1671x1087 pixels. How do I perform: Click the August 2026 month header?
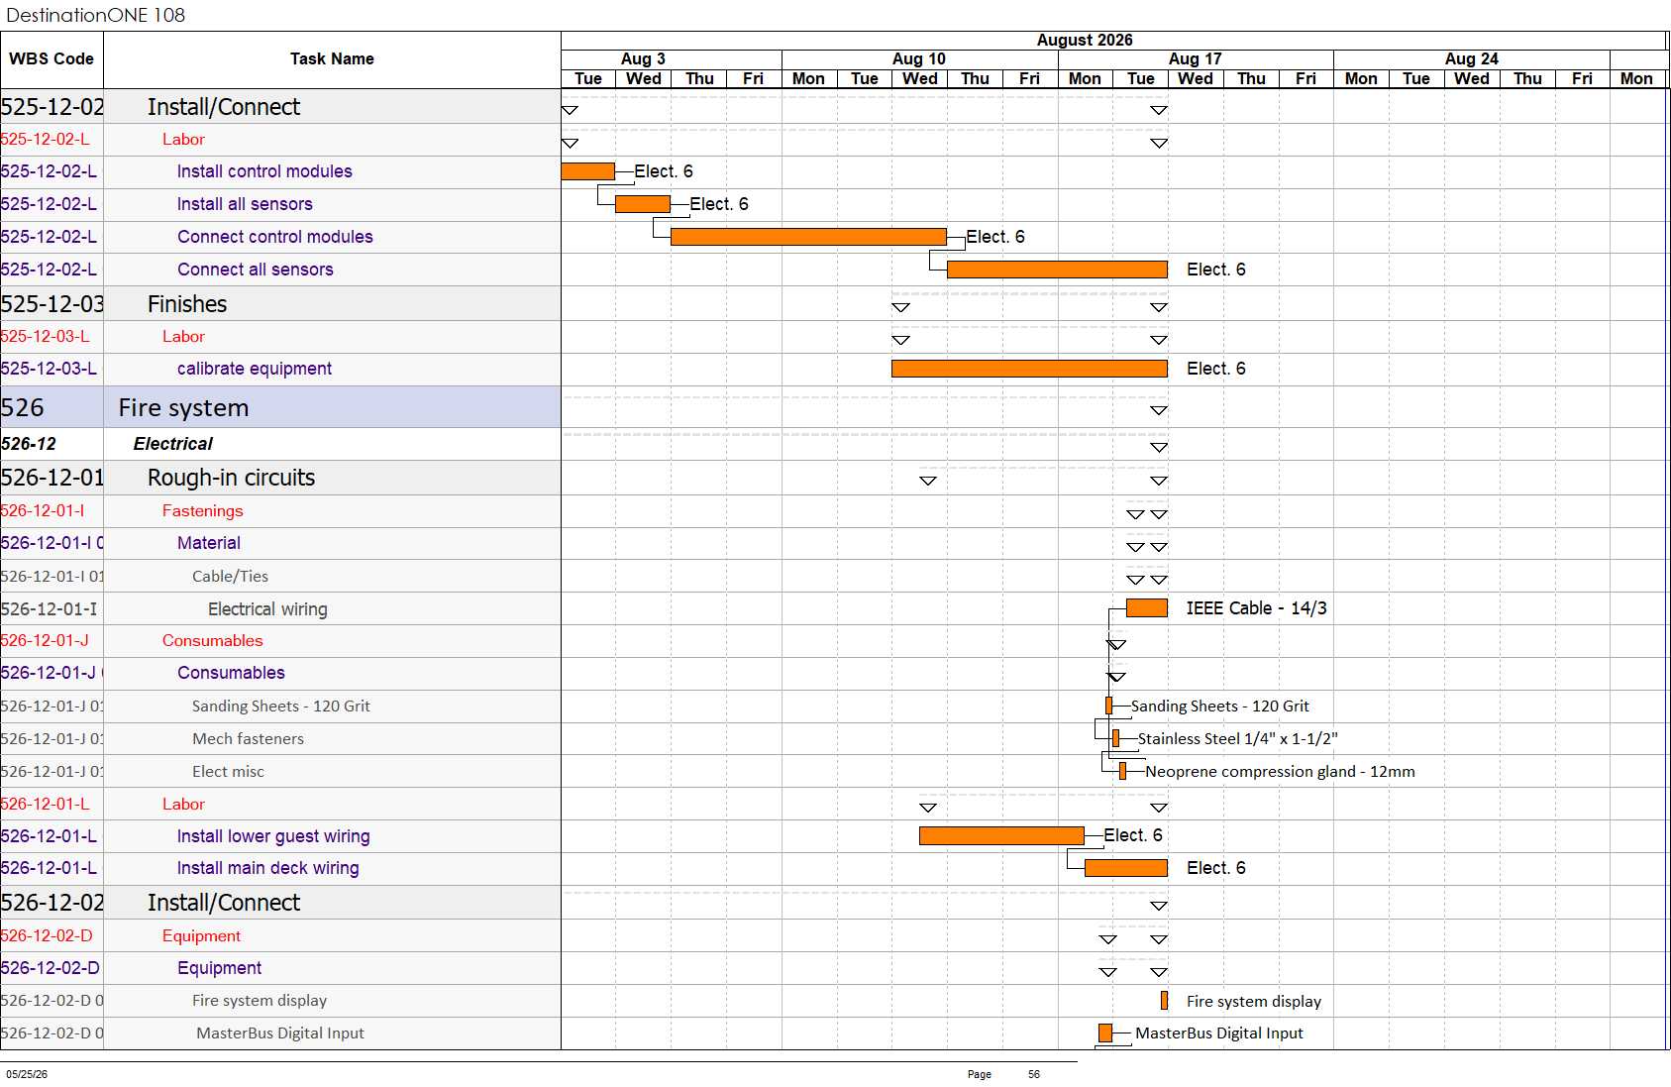click(1085, 41)
